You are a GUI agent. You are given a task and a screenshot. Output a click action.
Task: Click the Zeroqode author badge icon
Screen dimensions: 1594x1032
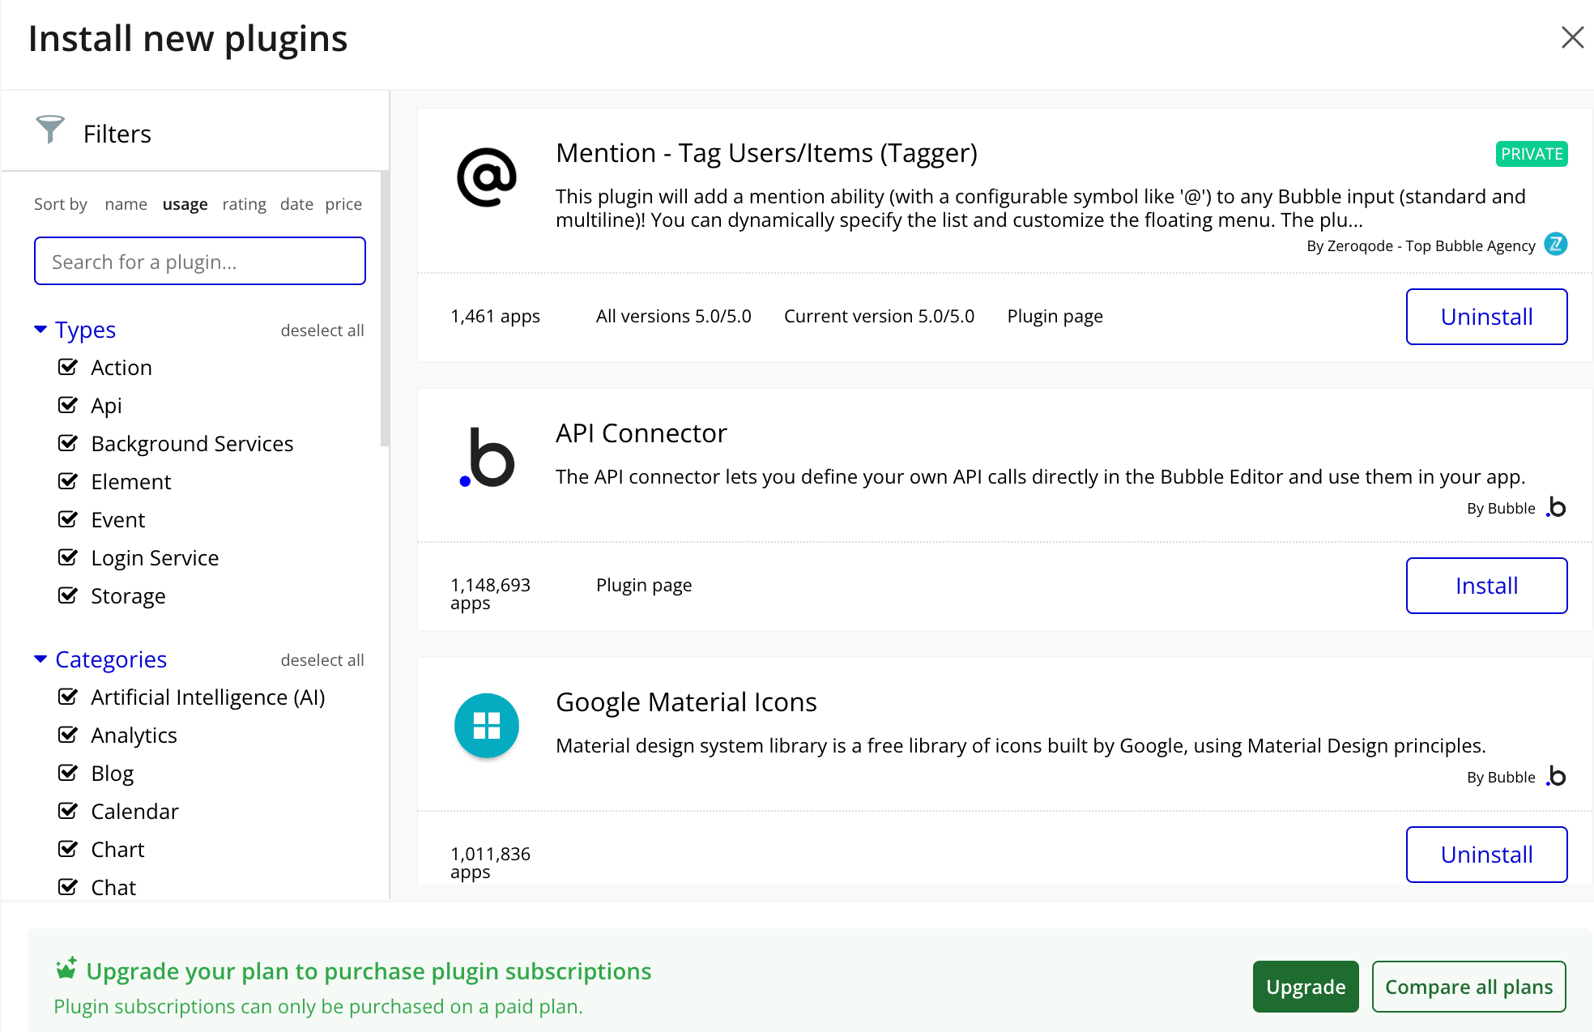point(1556,244)
